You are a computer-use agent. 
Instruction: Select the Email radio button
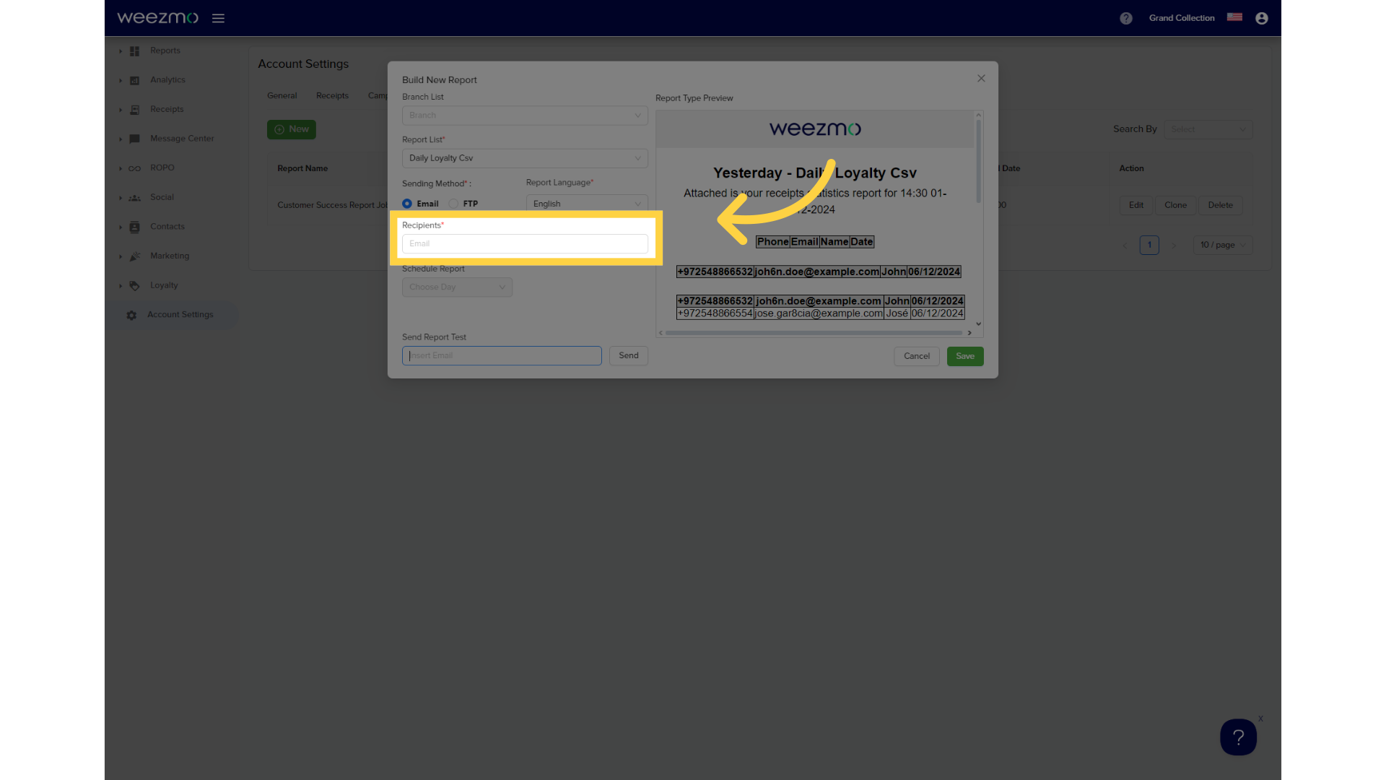pyautogui.click(x=406, y=203)
